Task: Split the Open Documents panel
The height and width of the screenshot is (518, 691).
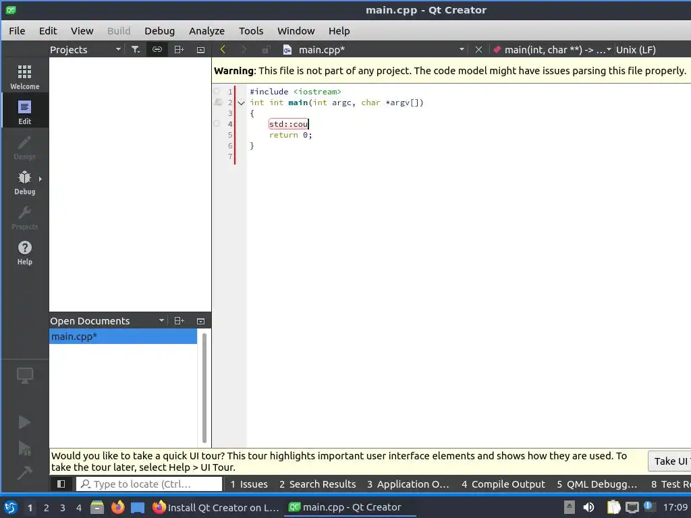Action: pyautogui.click(x=179, y=321)
